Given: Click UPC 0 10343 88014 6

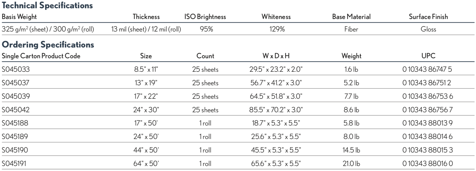Looking at the screenshot, I should [x=427, y=136].
